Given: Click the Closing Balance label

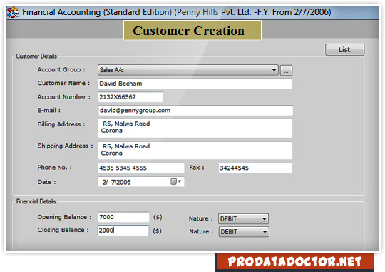Looking at the screenshot, I should pyautogui.click(x=63, y=230).
